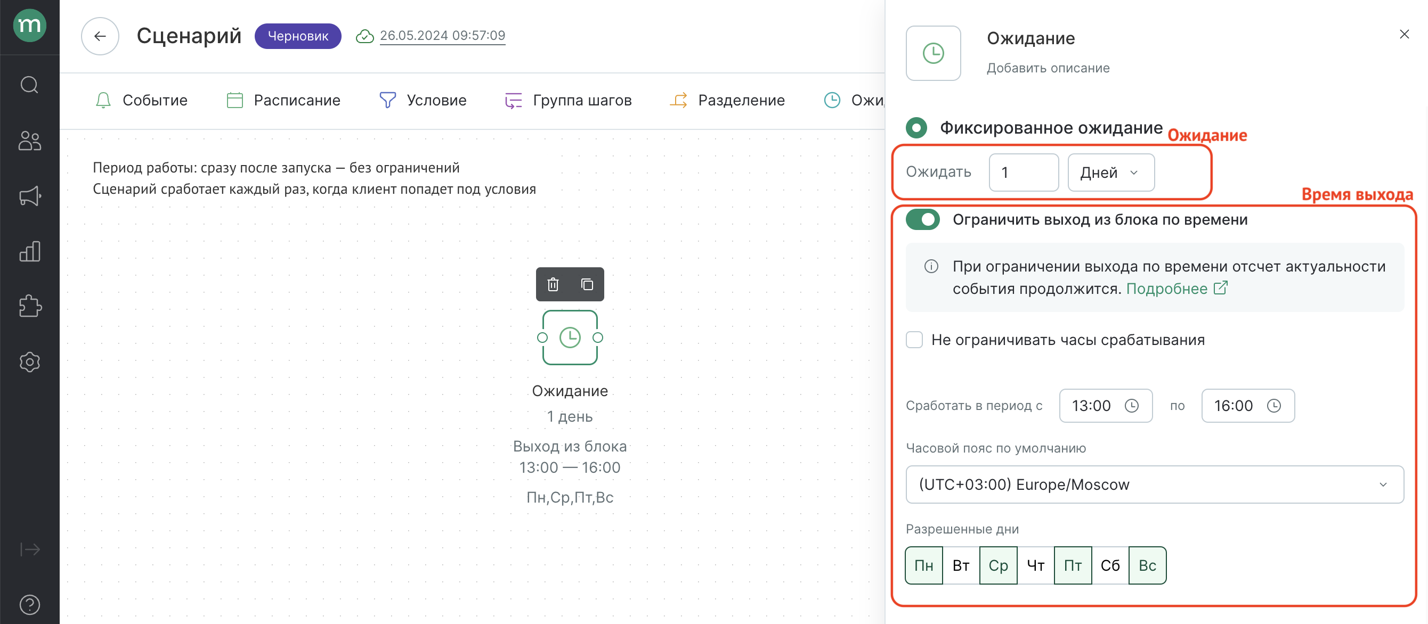The width and height of the screenshot is (1428, 624).
Task: Select the waiting clock block on canvas
Action: (x=570, y=337)
